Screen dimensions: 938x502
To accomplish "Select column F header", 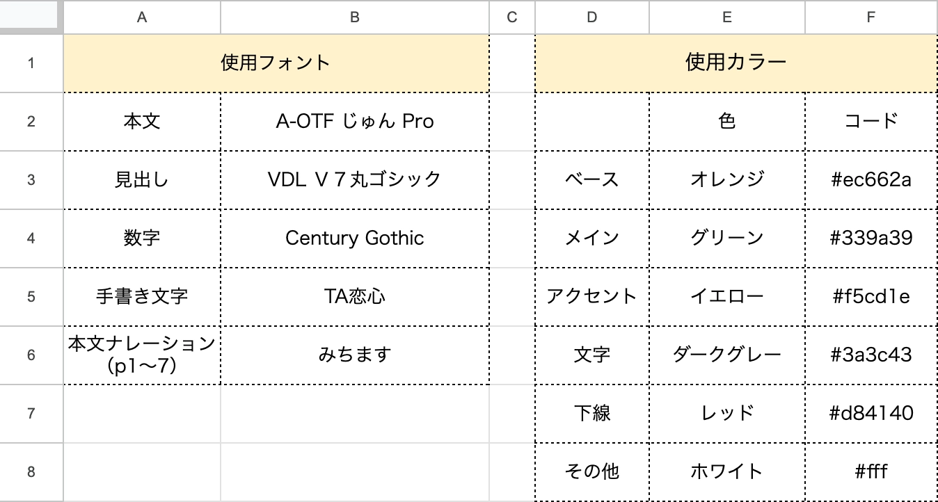I will click(x=871, y=18).
